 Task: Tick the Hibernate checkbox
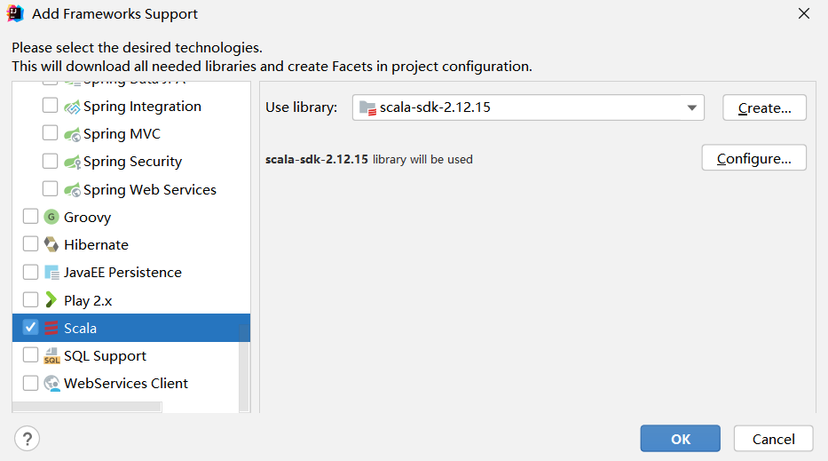pos(31,243)
